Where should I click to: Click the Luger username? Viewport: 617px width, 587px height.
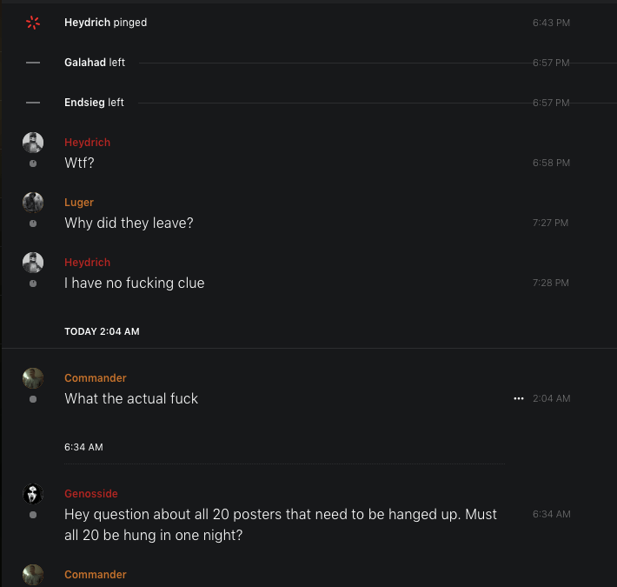pyautogui.click(x=79, y=203)
